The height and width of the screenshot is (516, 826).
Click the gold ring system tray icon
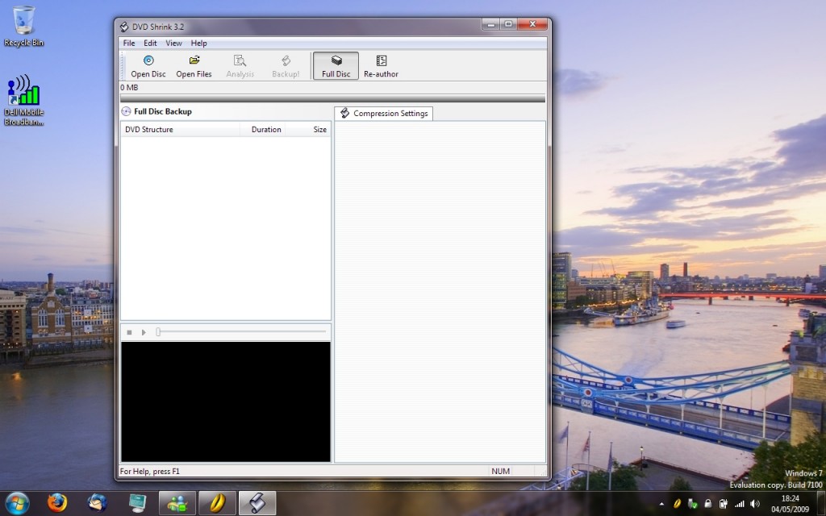677,504
